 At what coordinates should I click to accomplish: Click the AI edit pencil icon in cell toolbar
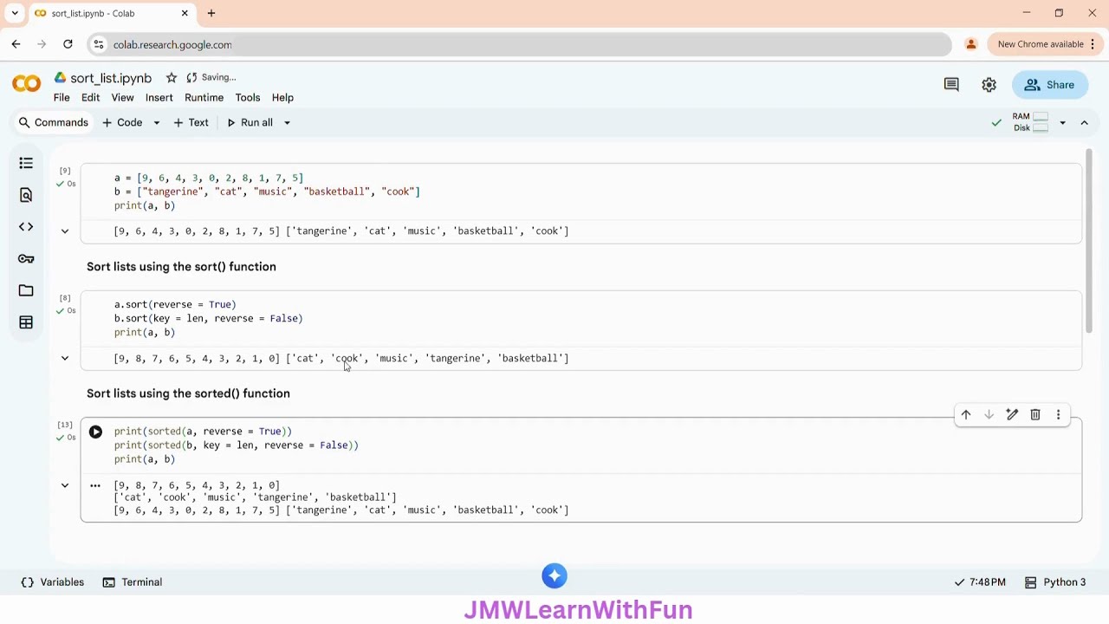pyautogui.click(x=1012, y=415)
